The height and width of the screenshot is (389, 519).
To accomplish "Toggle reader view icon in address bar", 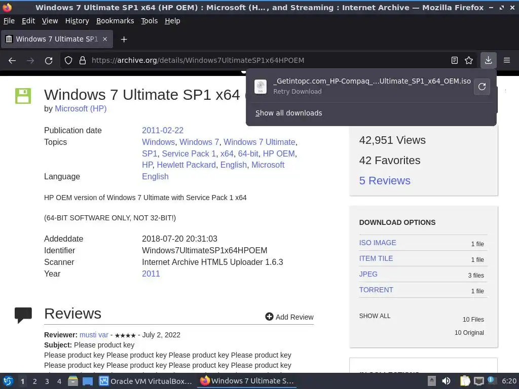I will coord(455,60).
